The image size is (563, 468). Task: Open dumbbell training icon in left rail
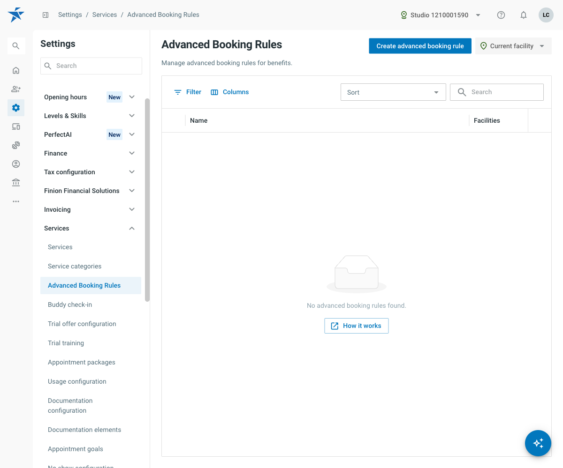click(x=16, y=145)
